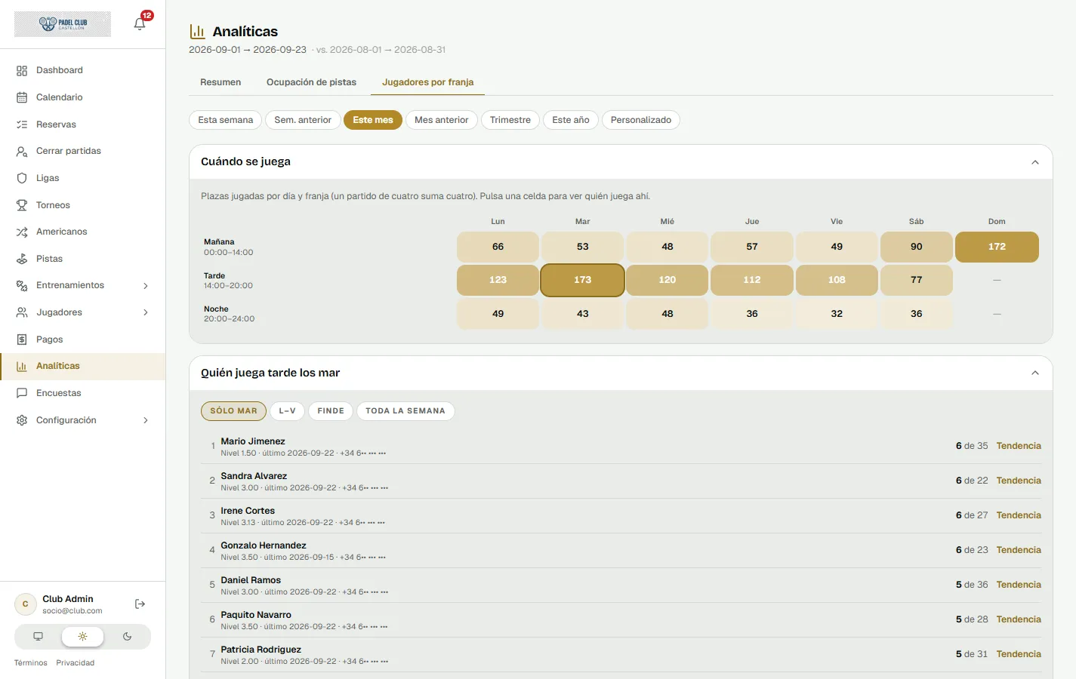The image size is (1076, 679).
Task: Click the Dashboard grid icon
Action: (x=22, y=70)
